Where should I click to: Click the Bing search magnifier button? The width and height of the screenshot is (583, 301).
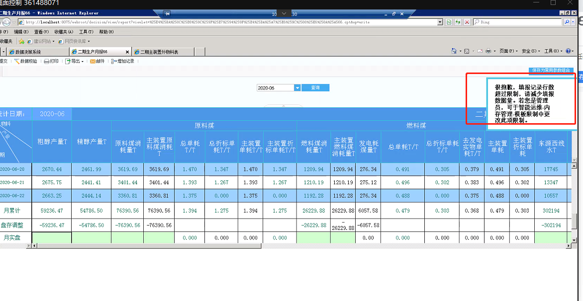tap(568, 22)
